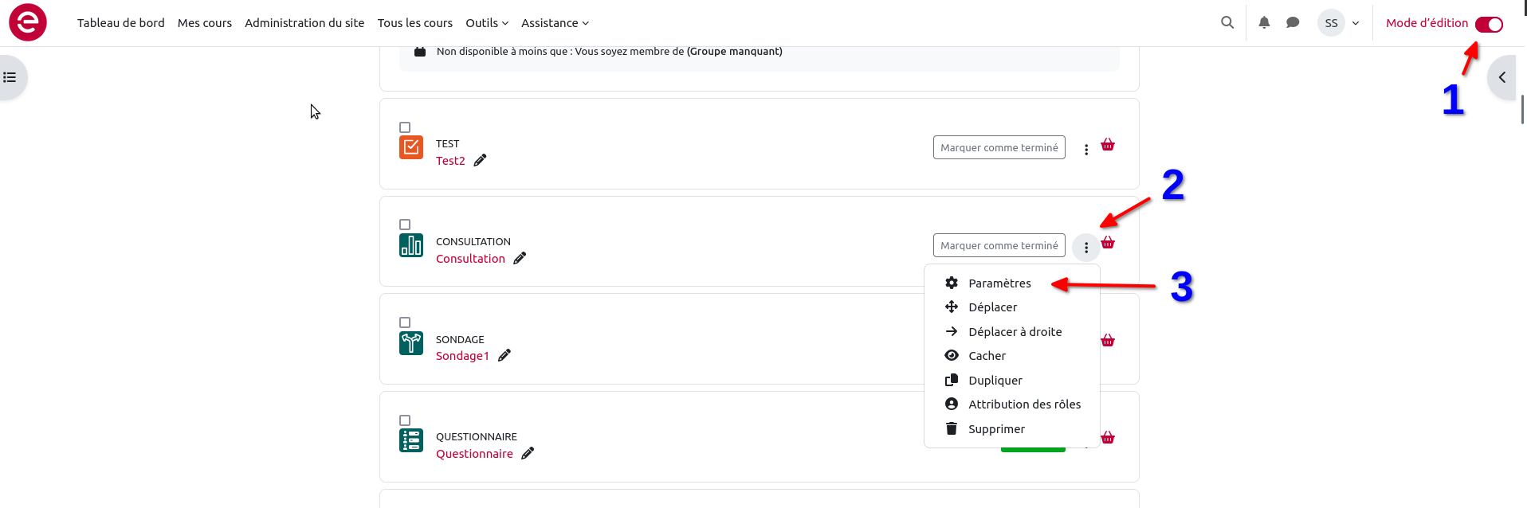This screenshot has width=1527, height=508.
Task: Turn off the Mode d'édition switch
Action: coord(1489,24)
